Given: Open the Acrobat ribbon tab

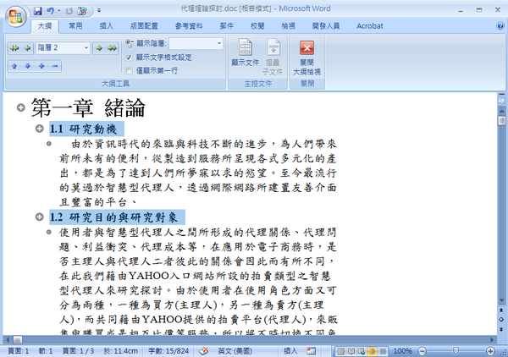Looking at the screenshot, I should (x=370, y=26).
